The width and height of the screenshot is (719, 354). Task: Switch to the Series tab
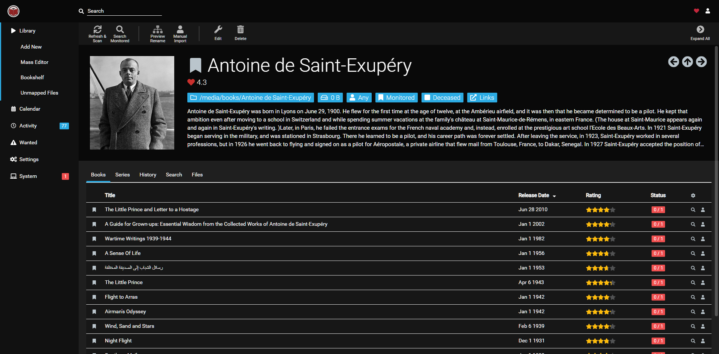pos(123,175)
